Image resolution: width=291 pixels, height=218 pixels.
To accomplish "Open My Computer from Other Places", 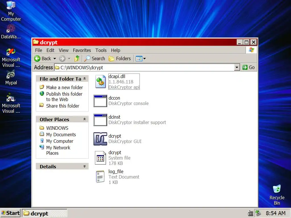I will (x=60, y=141).
